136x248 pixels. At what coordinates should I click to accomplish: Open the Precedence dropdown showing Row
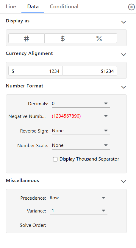click(x=78, y=198)
